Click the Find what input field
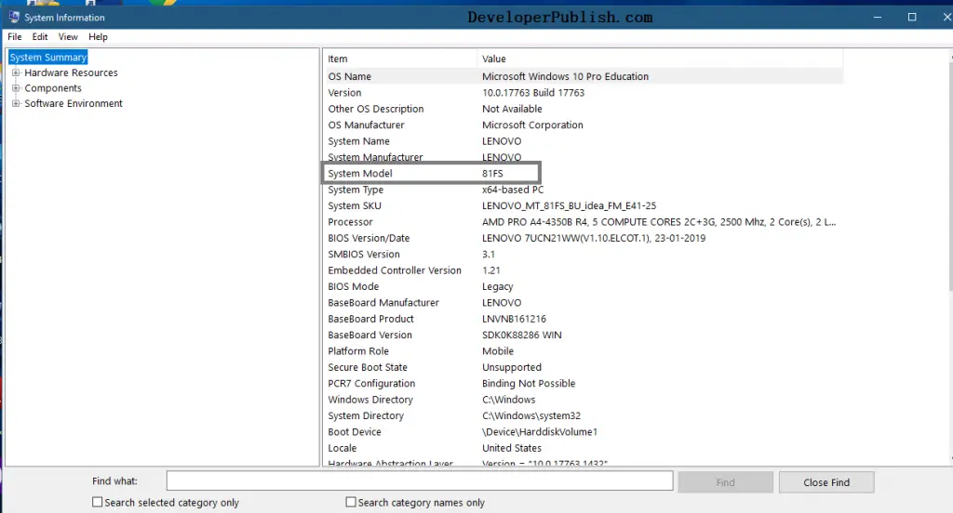Image resolution: width=953 pixels, height=513 pixels. (420, 480)
